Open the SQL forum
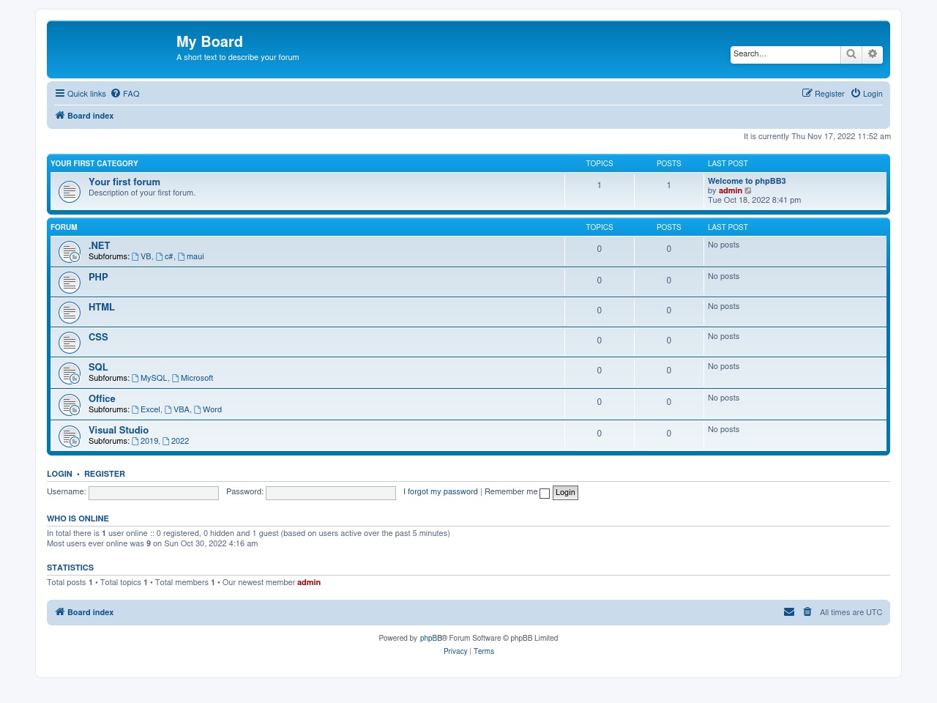This screenshot has height=703, width=937. 98,367
